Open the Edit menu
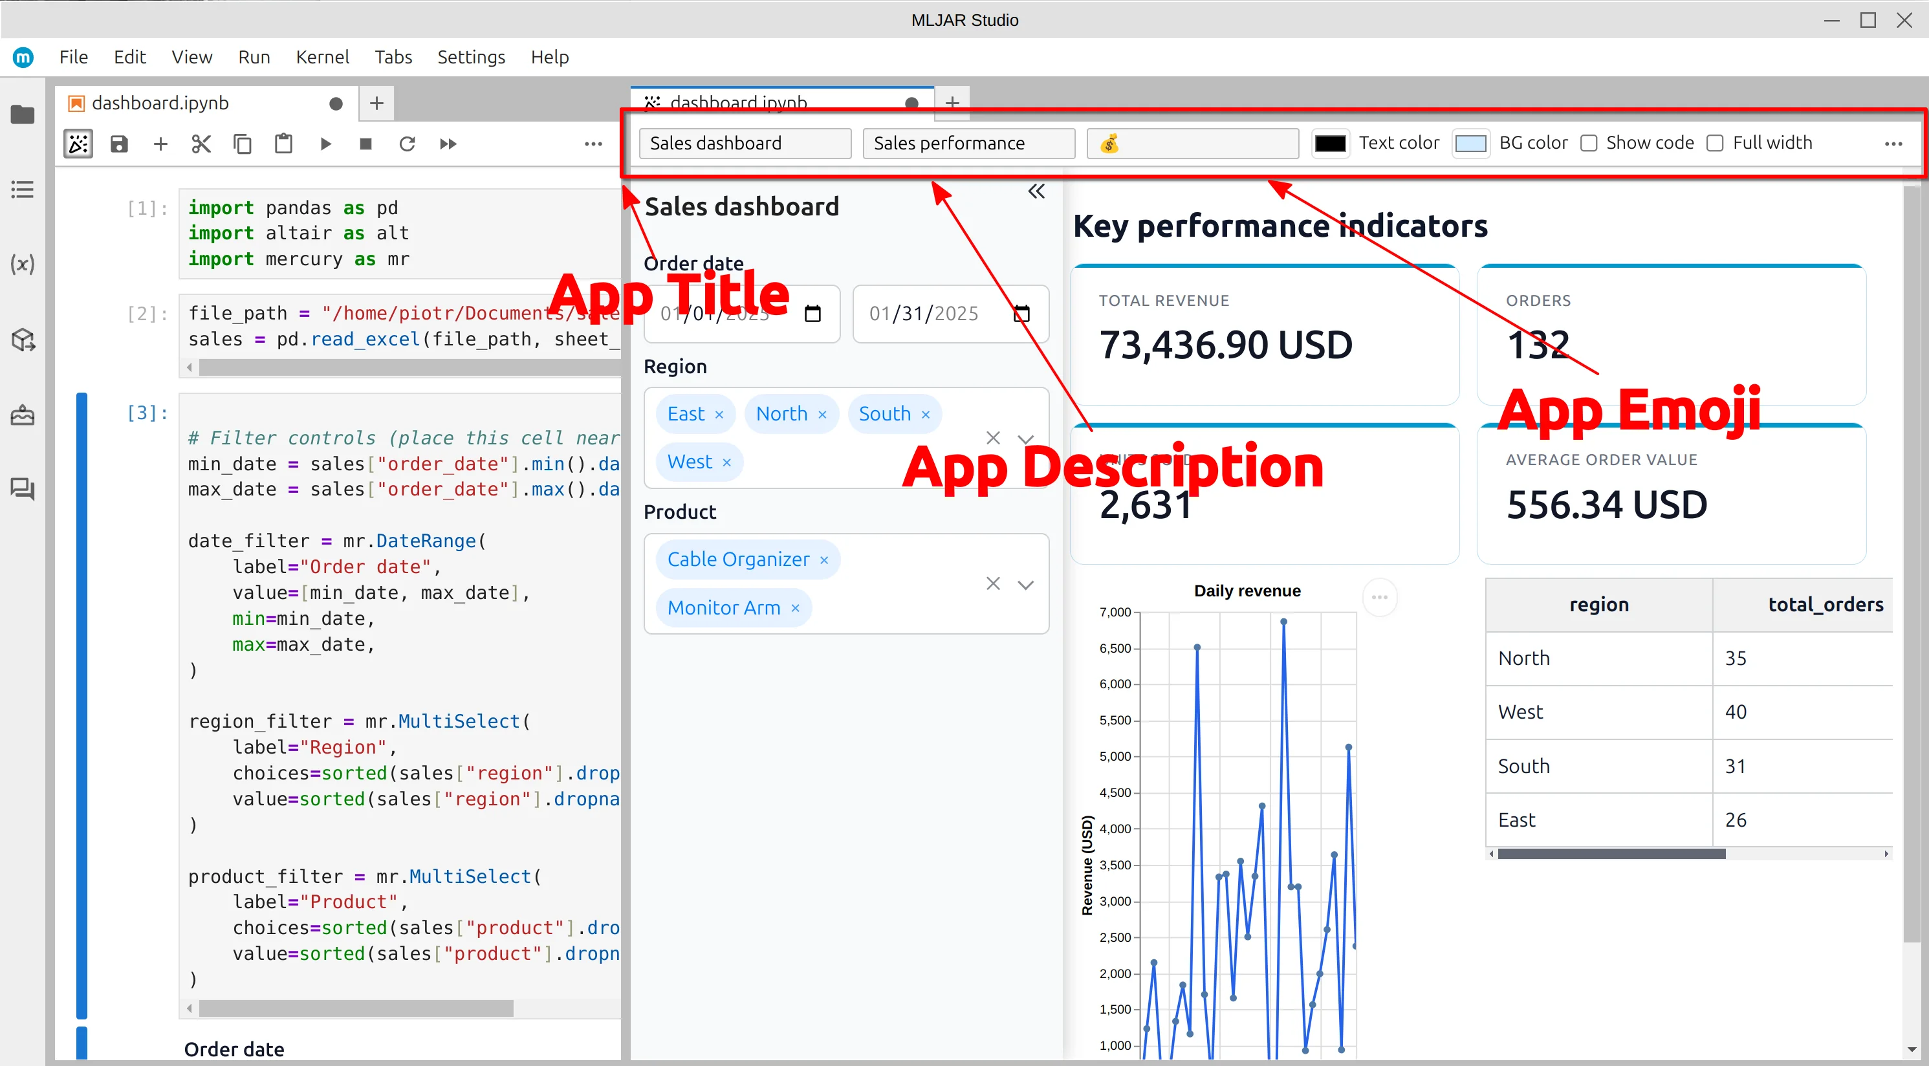This screenshot has height=1066, width=1929. [x=129, y=57]
